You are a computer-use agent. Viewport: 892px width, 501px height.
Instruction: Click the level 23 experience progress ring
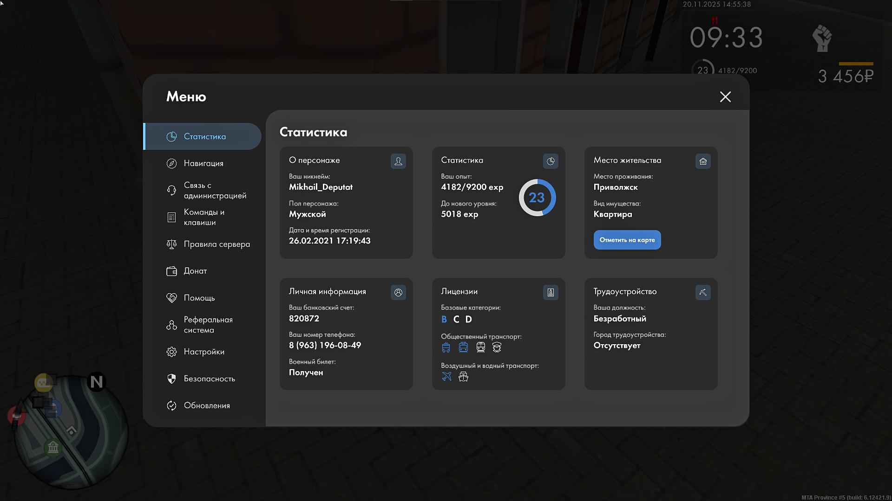click(x=537, y=198)
